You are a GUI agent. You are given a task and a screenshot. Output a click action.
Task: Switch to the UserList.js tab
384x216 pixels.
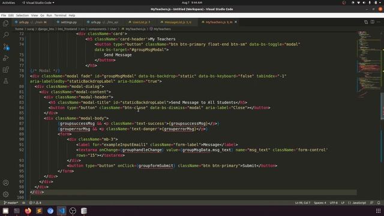coord(141,22)
